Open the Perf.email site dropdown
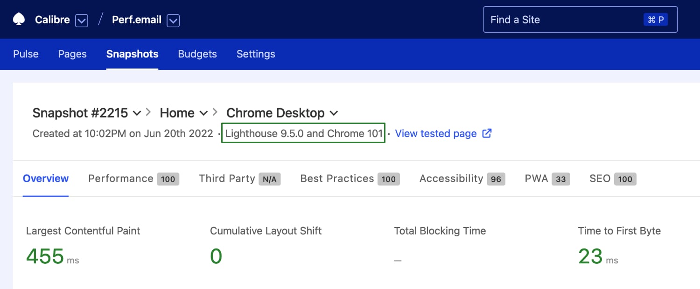This screenshot has width=700, height=289. point(173,21)
